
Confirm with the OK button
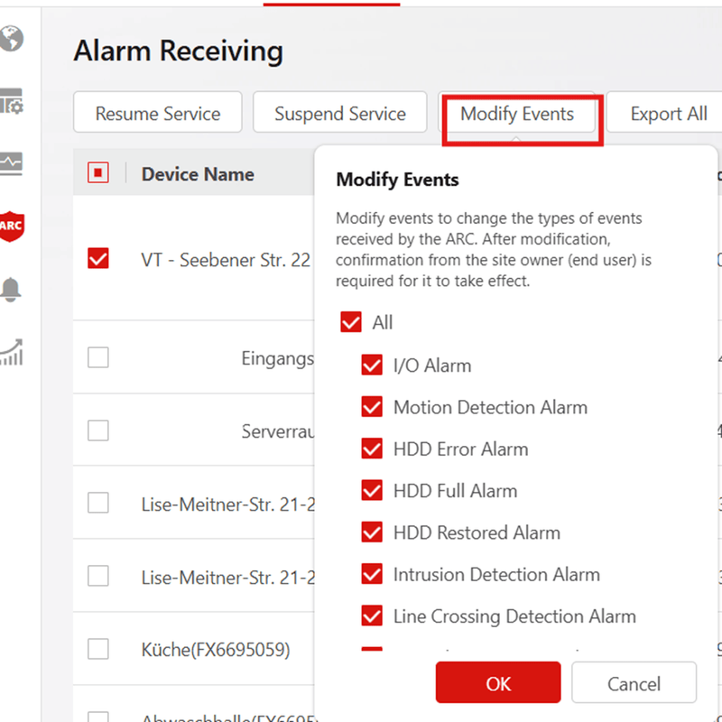click(x=498, y=683)
